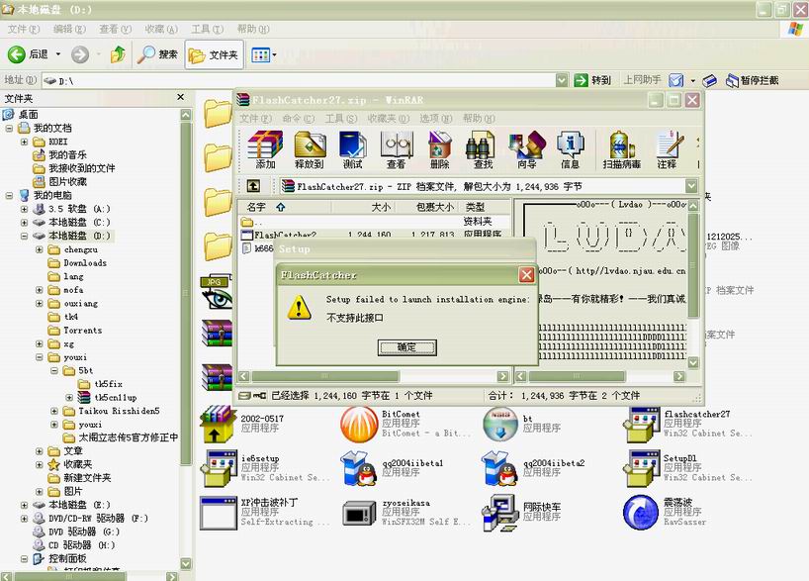Open the Explorer 编辑 menu
Screen dimensions: 809x581
(x=69, y=29)
